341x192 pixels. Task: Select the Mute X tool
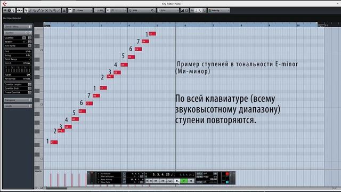(46, 10)
